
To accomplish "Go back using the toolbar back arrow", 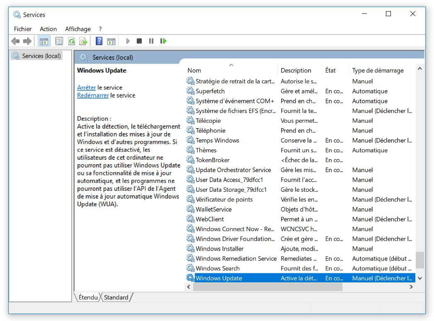I will click(x=15, y=41).
